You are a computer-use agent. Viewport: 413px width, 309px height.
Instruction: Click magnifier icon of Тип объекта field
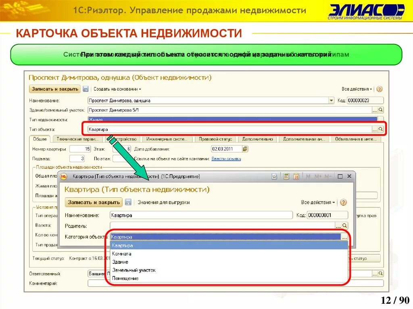tap(381, 129)
